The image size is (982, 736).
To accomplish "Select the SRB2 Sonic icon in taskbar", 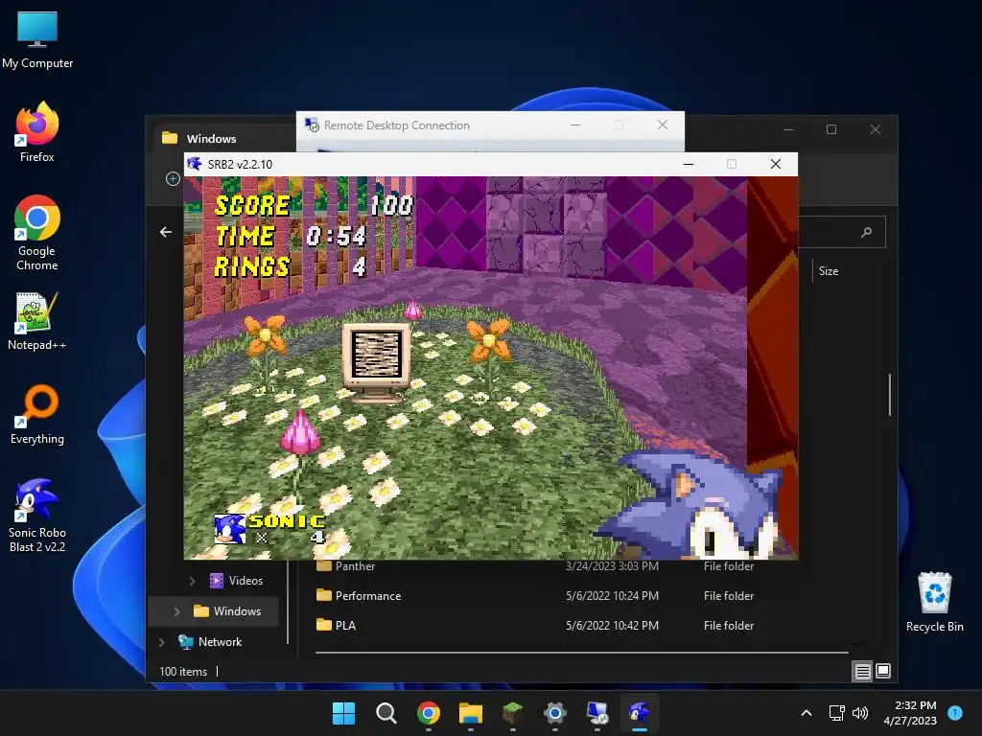I will click(x=639, y=713).
